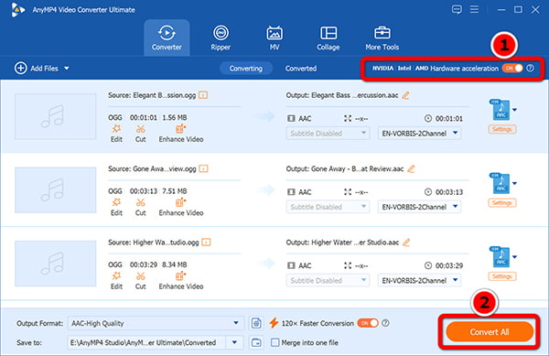The image size is (549, 356).
Task: Open AAC format icon for Elegant Bass row
Action: (x=501, y=110)
